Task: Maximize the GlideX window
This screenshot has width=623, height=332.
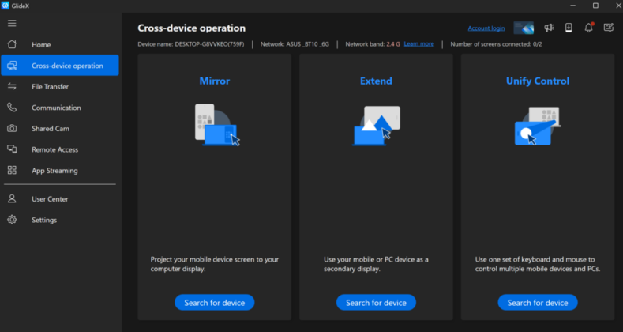Action: point(595,6)
